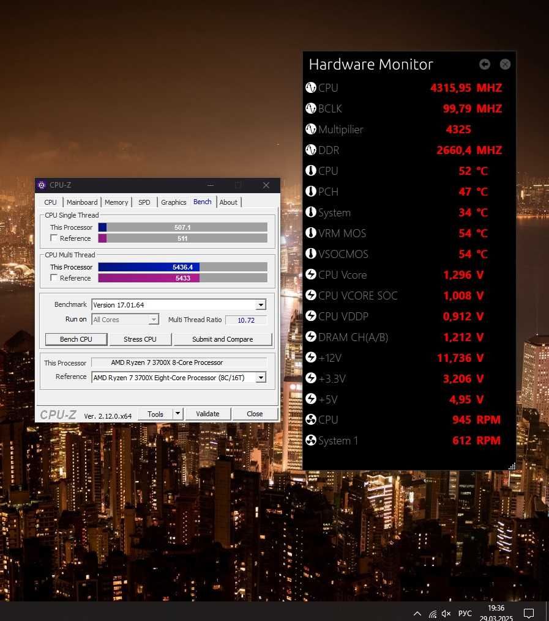Switch to the Graphics tab
Image resolution: width=549 pixels, height=621 pixels.
(173, 202)
